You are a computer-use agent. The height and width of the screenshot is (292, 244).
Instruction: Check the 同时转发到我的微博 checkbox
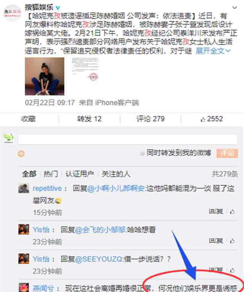(x=142, y=153)
